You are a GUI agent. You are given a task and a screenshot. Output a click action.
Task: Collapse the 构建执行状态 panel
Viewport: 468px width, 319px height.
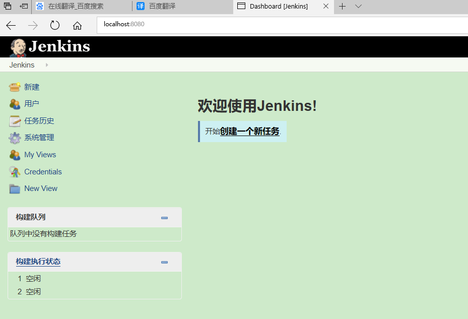point(164,262)
